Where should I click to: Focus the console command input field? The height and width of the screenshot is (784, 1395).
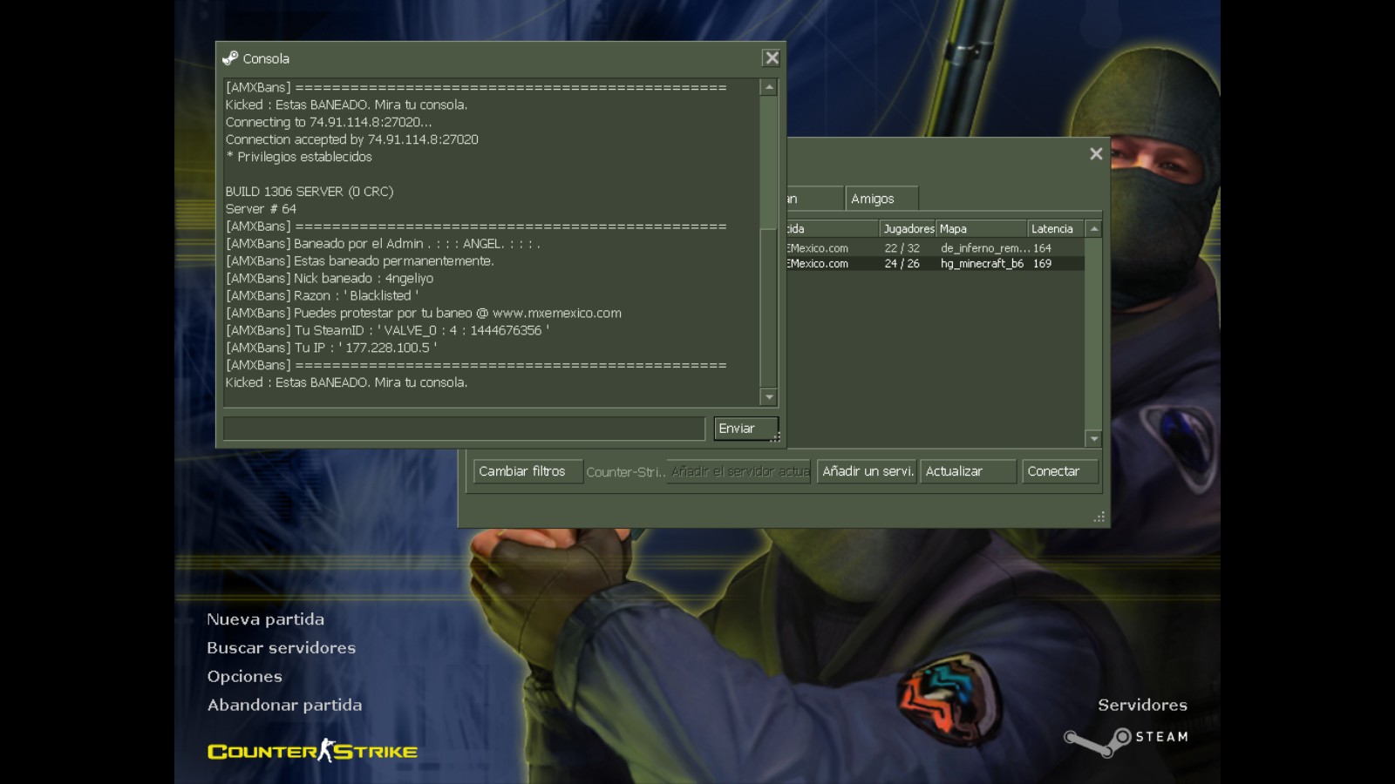pyautogui.click(x=464, y=429)
